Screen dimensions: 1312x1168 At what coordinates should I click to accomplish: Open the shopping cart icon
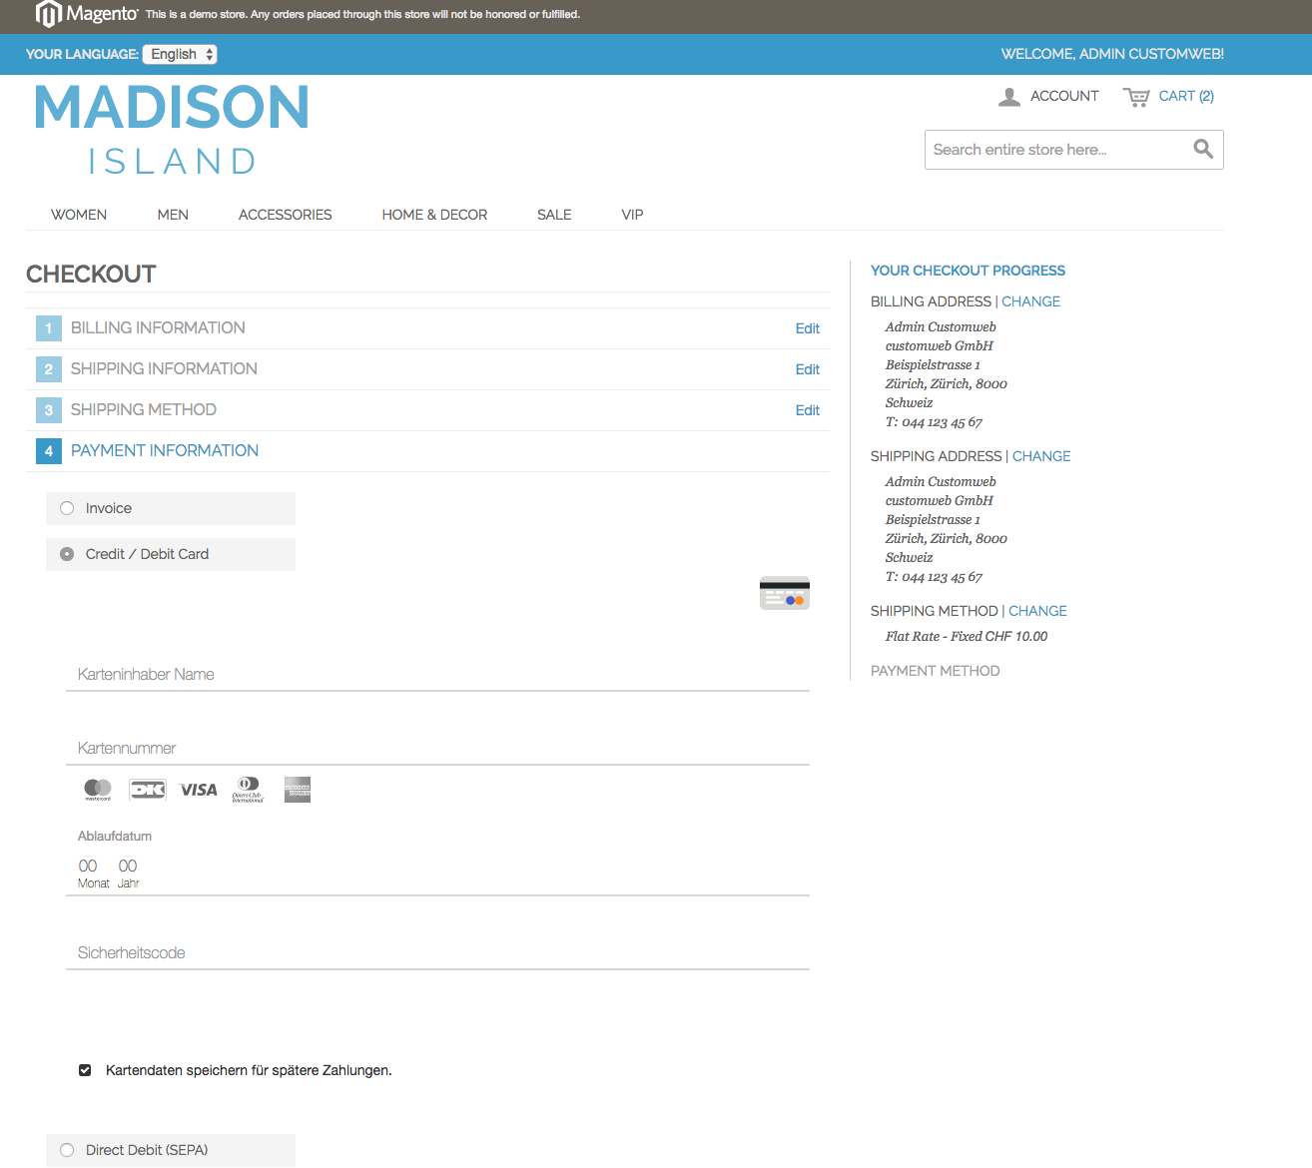coord(1136,97)
